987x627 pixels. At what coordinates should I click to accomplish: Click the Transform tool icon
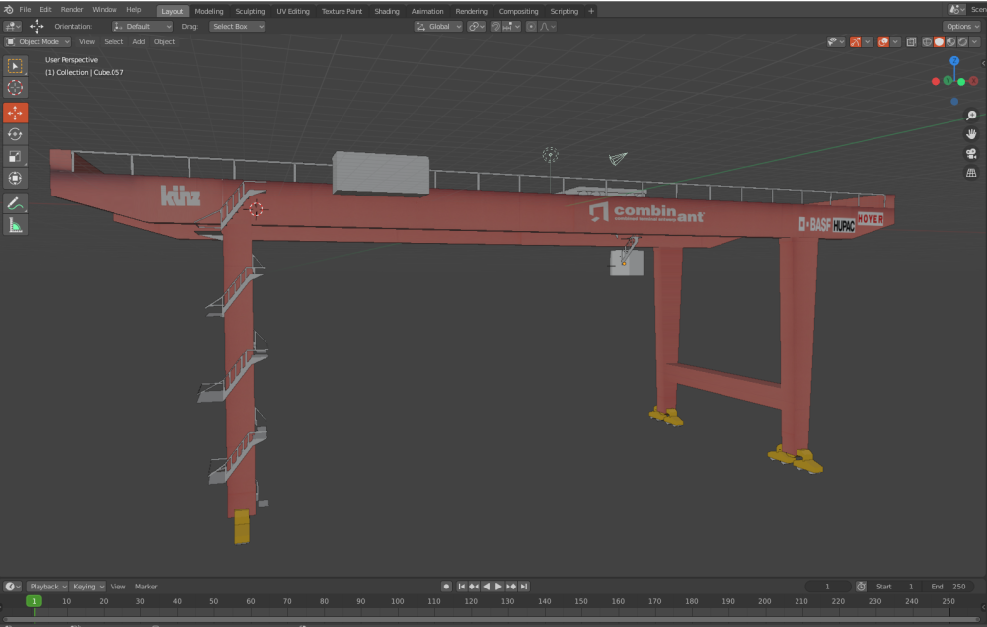coord(15,178)
